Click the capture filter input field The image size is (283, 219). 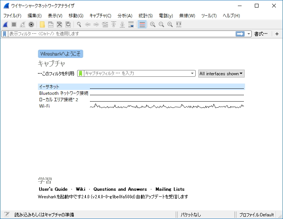point(137,73)
